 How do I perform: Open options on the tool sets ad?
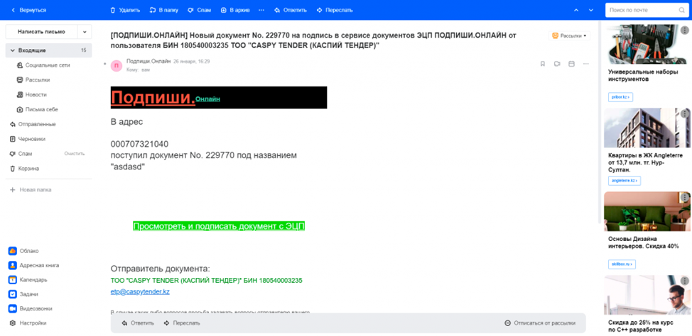(x=684, y=30)
